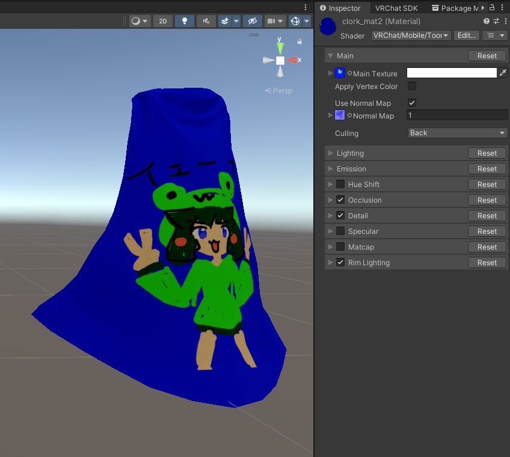Click the gray left cone on scene gizmo
Image resolution: width=510 pixels, height=457 pixels.
tap(268, 60)
